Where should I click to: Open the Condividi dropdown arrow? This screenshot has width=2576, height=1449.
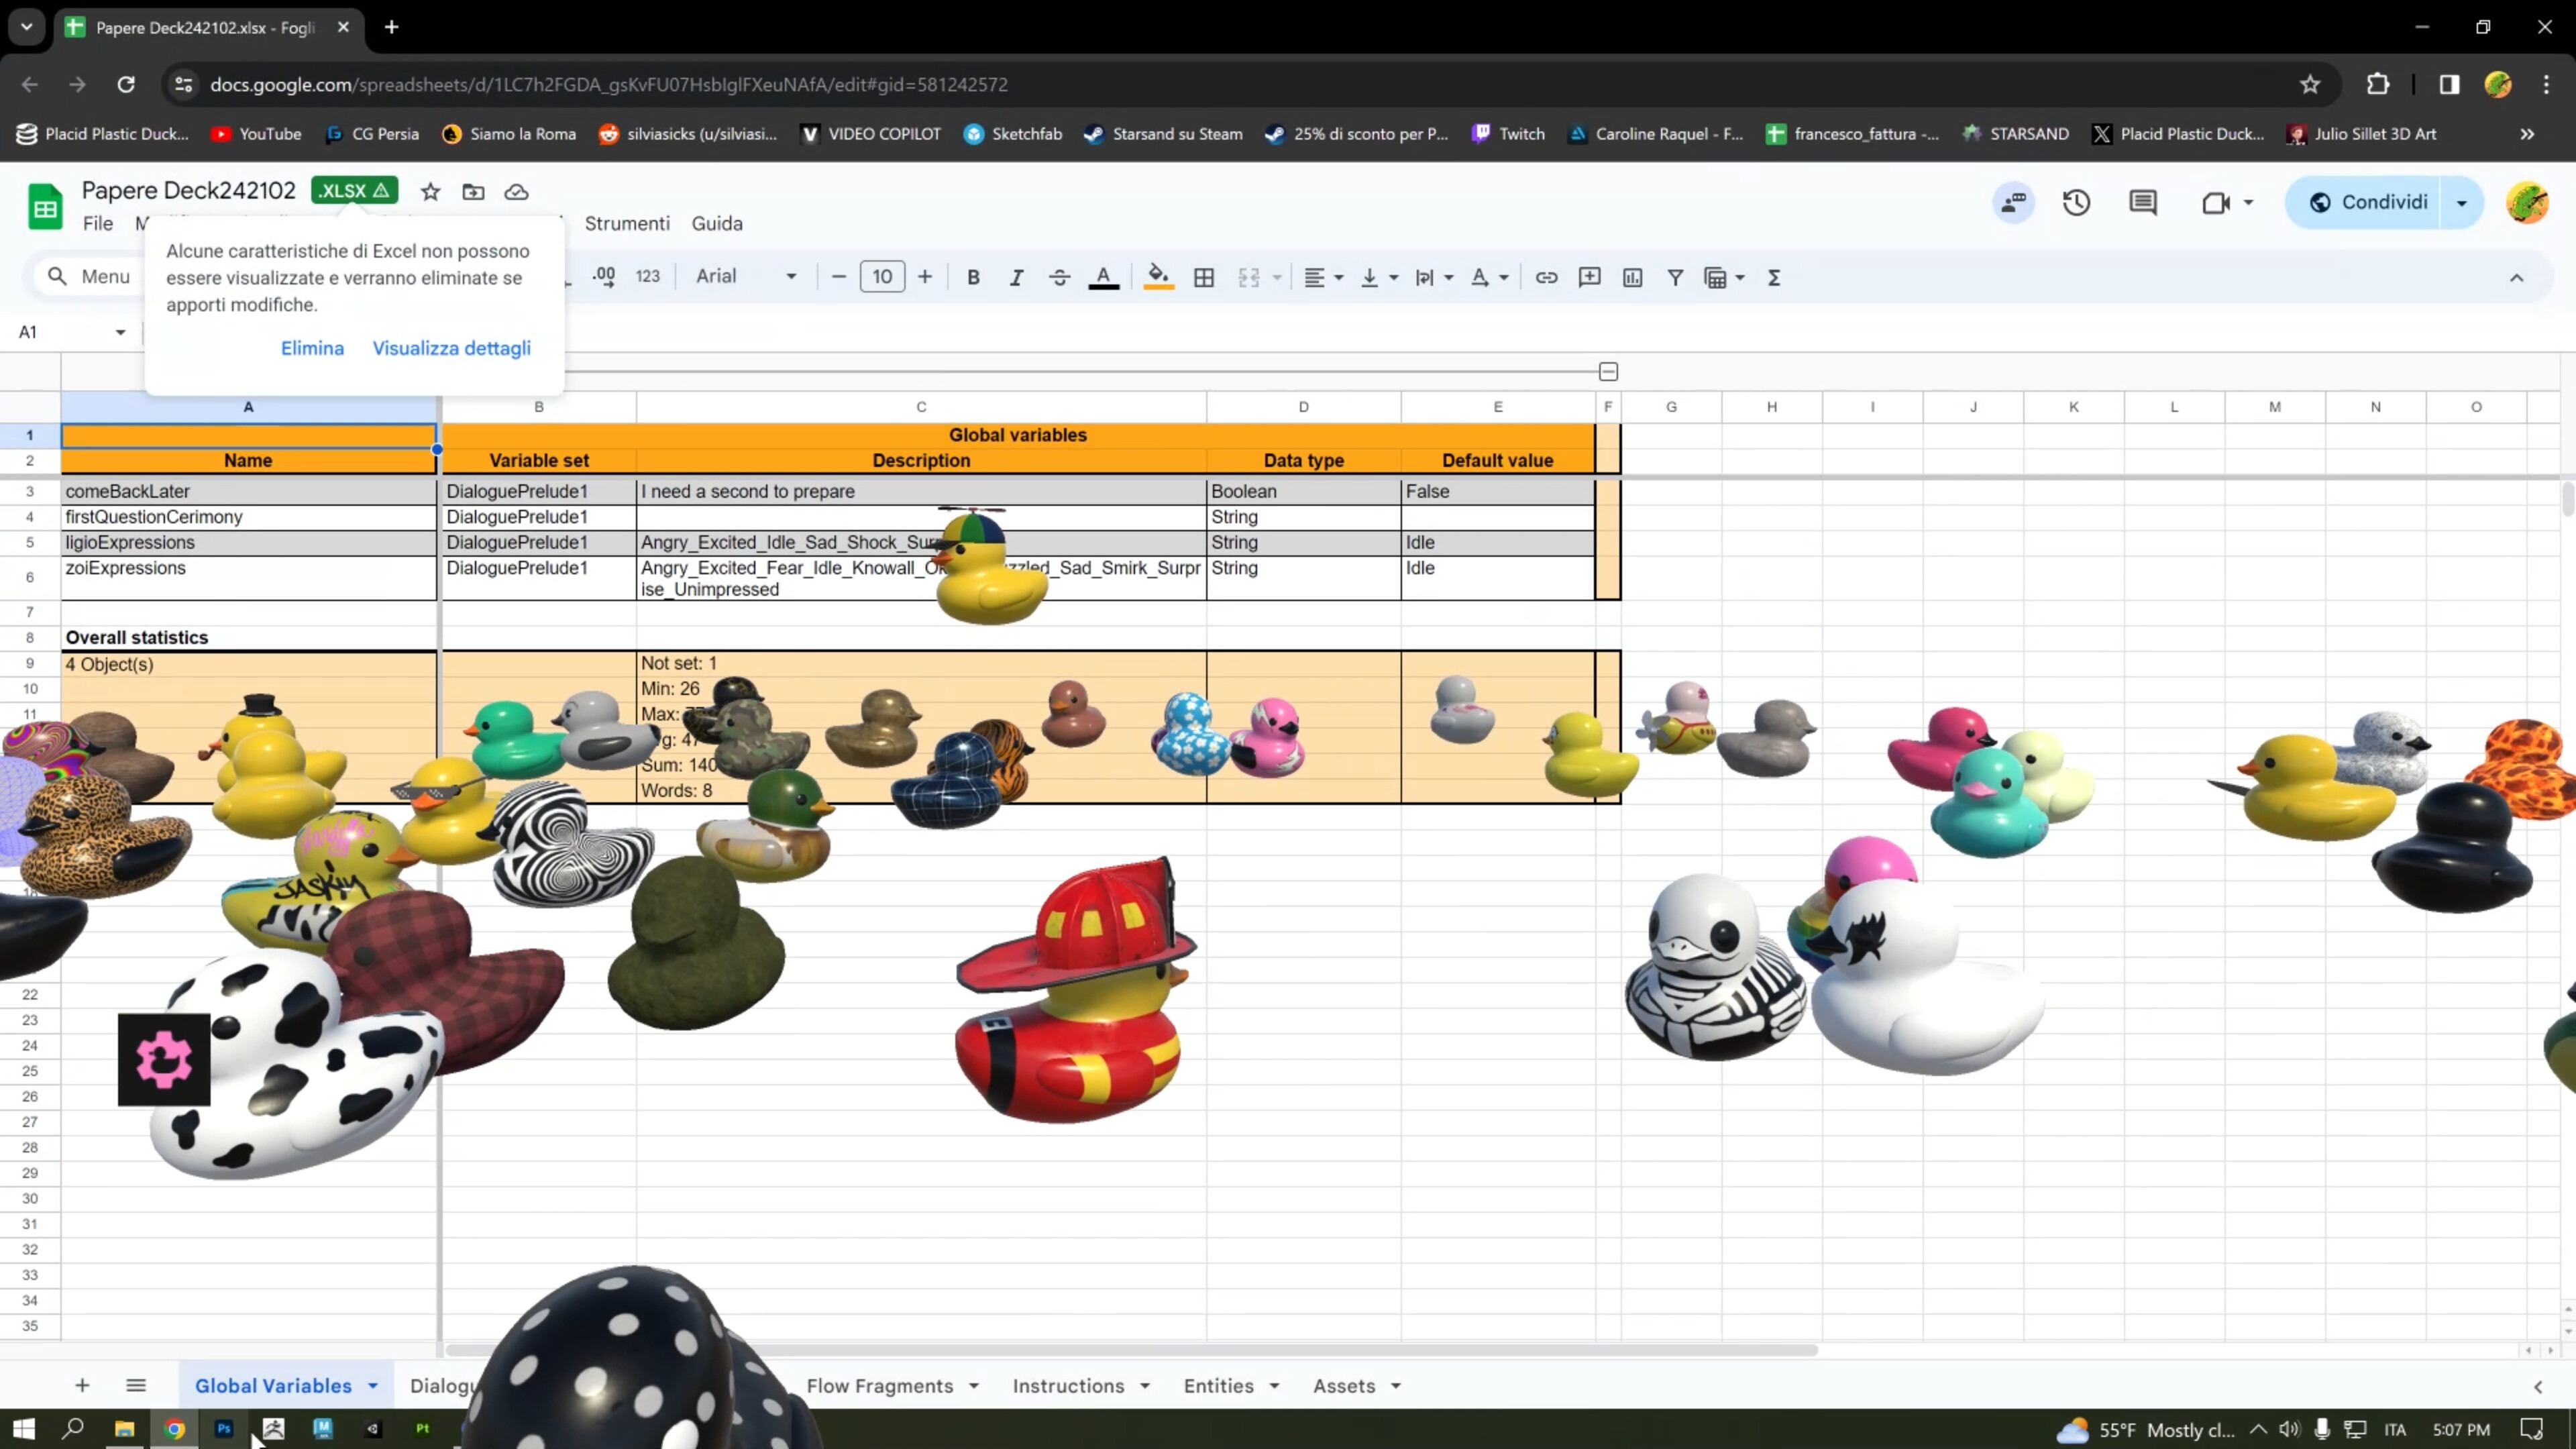(x=2461, y=202)
